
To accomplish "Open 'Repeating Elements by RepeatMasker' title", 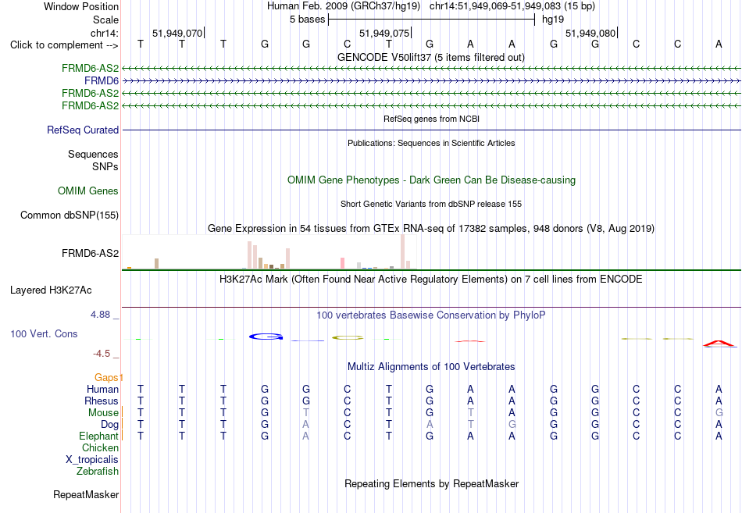I will pos(431,483).
